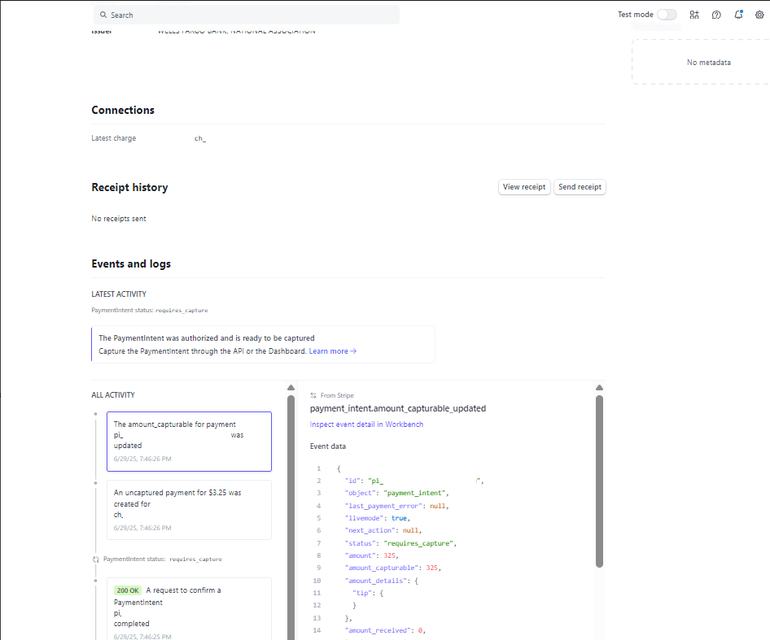This screenshot has height=640, width=770.
Task: Click the 200 OK status badge
Action: tap(127, 590)
